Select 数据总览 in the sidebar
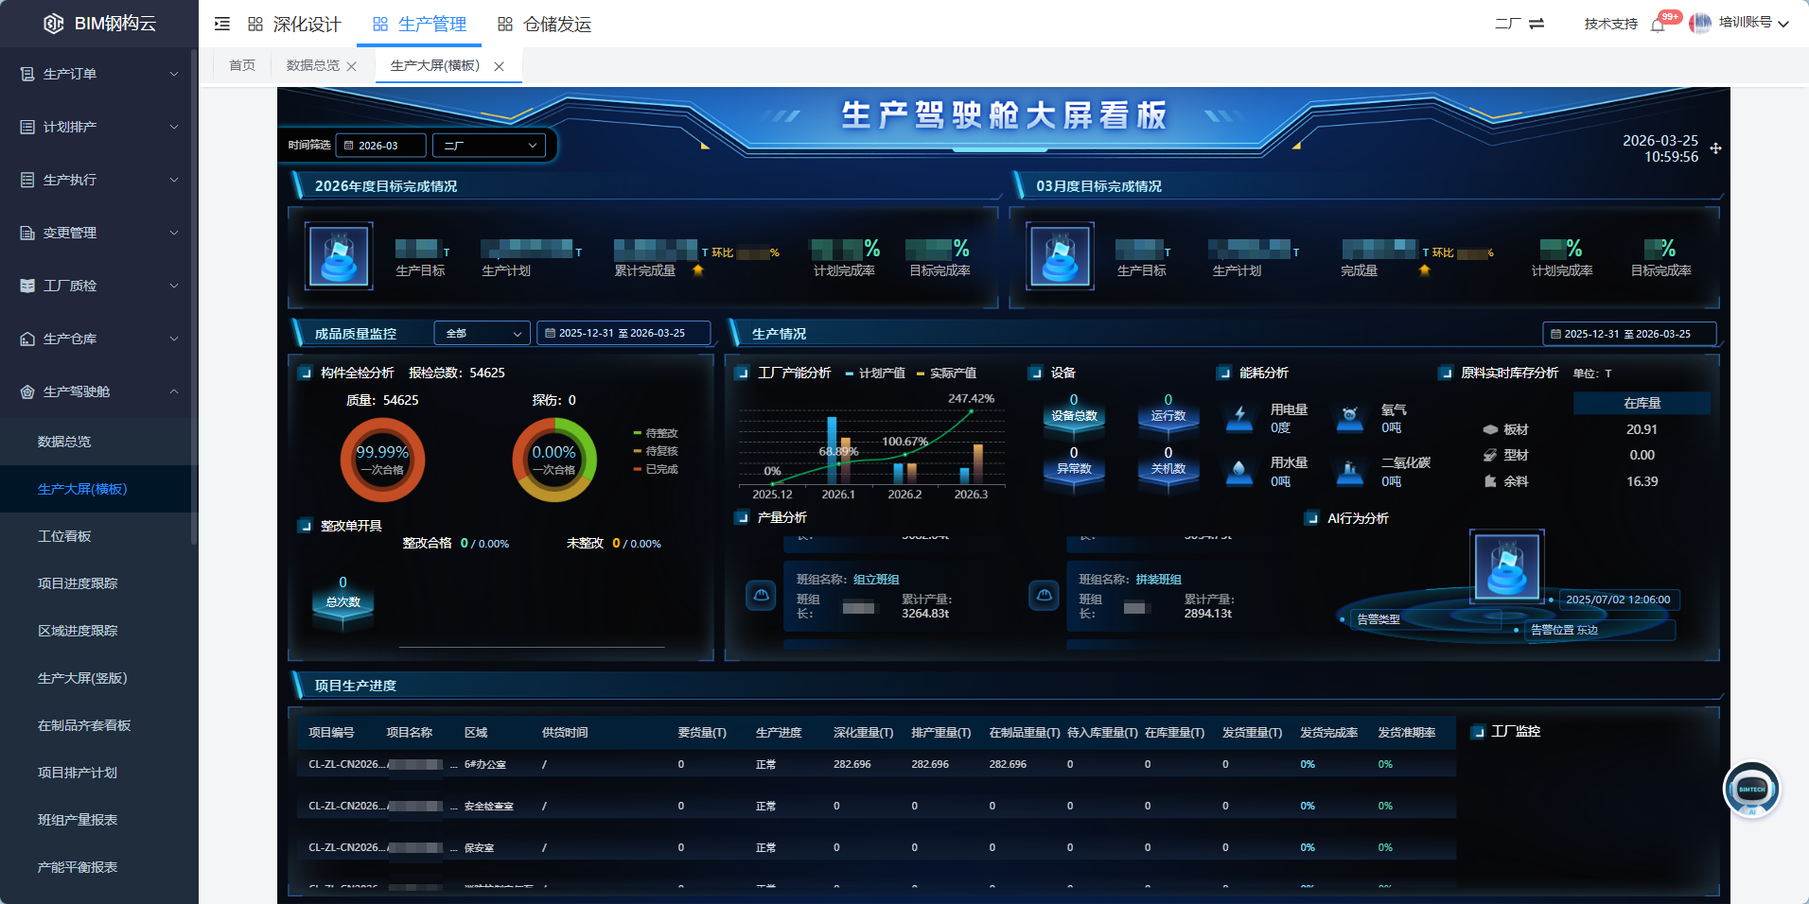Image resolution: width=1809 pixels, height=904 pixels. [64, 442]
